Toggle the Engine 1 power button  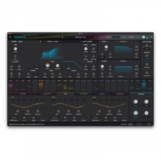click(x=10, y=42)
